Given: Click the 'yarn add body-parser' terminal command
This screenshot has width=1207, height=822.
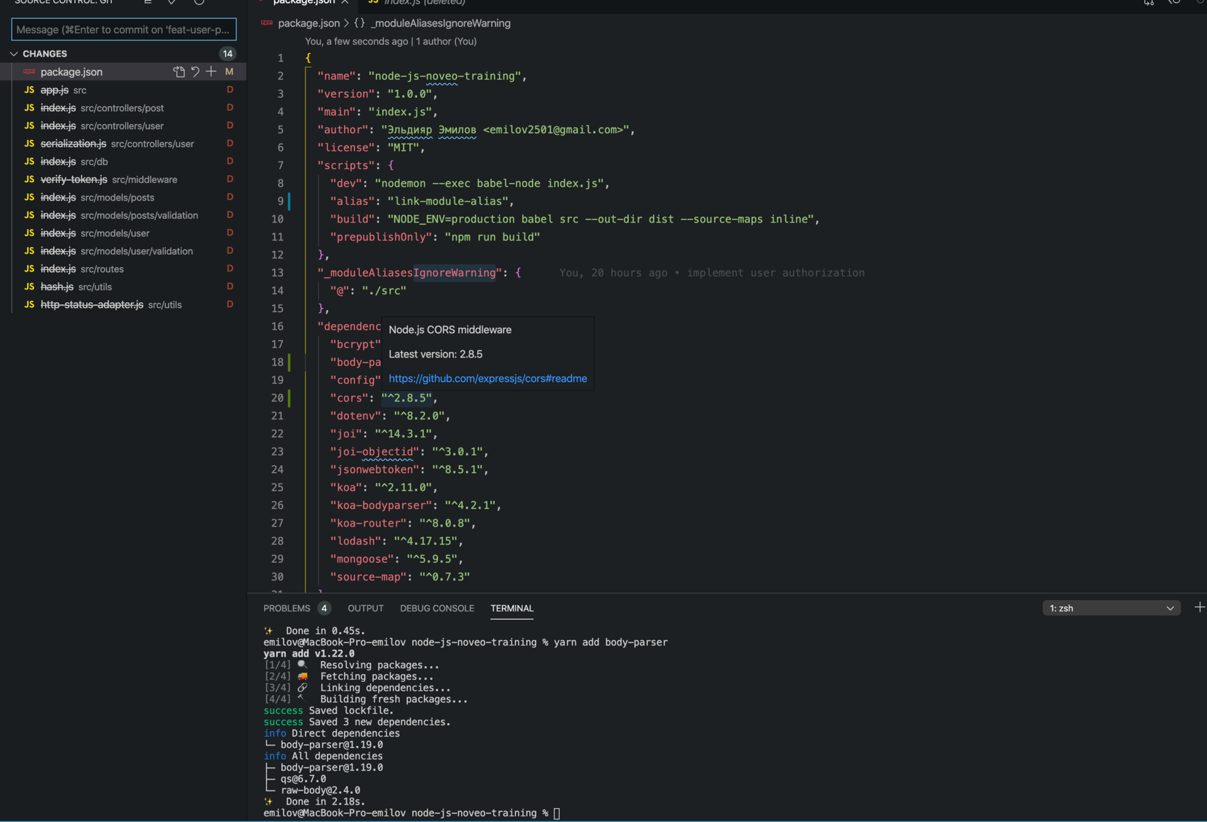Looking at the screenshot, I should pos(610,642).
